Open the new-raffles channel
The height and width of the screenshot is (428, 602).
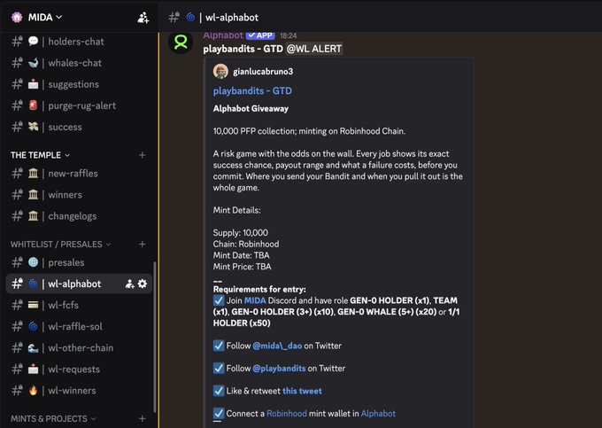(79, 174)
